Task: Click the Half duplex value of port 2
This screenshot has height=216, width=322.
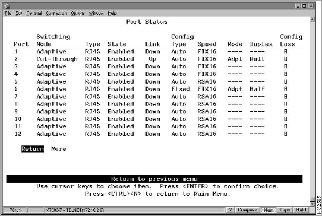Action: [x=257, y=59]
